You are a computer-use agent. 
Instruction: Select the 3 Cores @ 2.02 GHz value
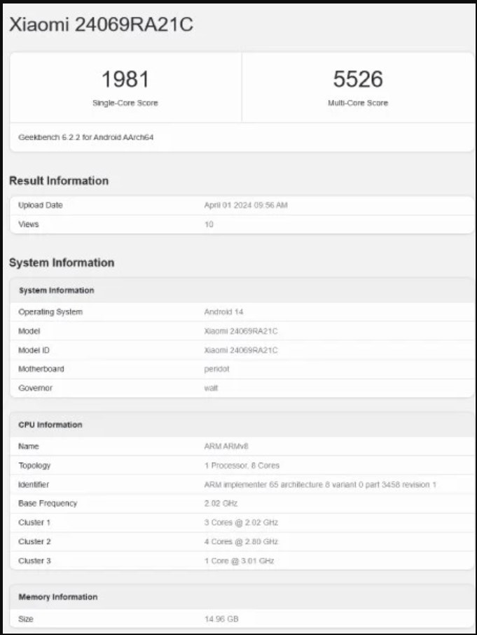click(241, 522)
